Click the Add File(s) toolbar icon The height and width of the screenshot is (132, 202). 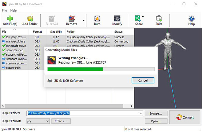[10, 19]
